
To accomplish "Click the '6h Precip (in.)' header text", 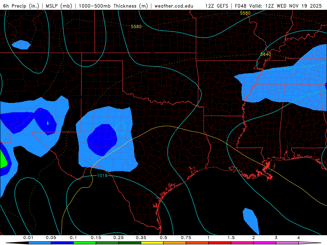I will click(x=21, y=6).
